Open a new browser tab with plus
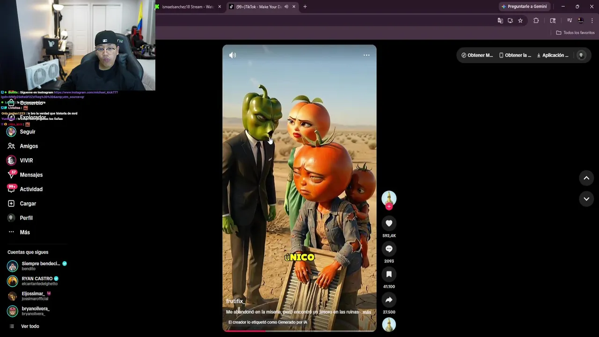The width and height of the screenshot is (599, 337). pyautogui.click(x=305, y=7)
